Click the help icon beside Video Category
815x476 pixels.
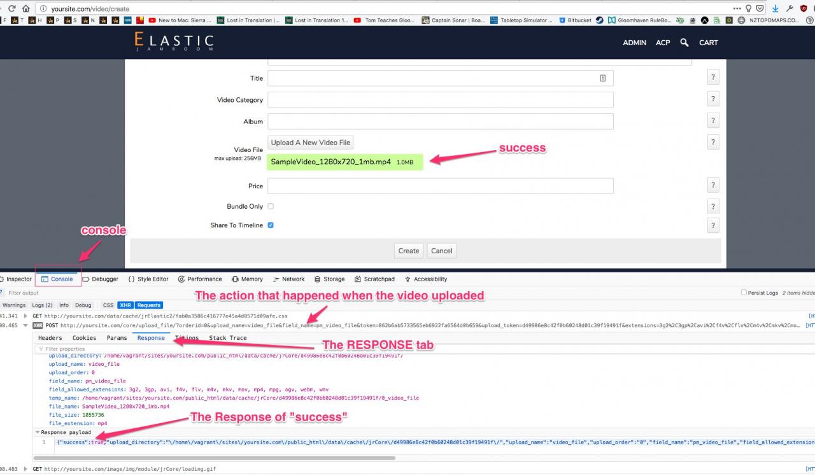point(713,99)
